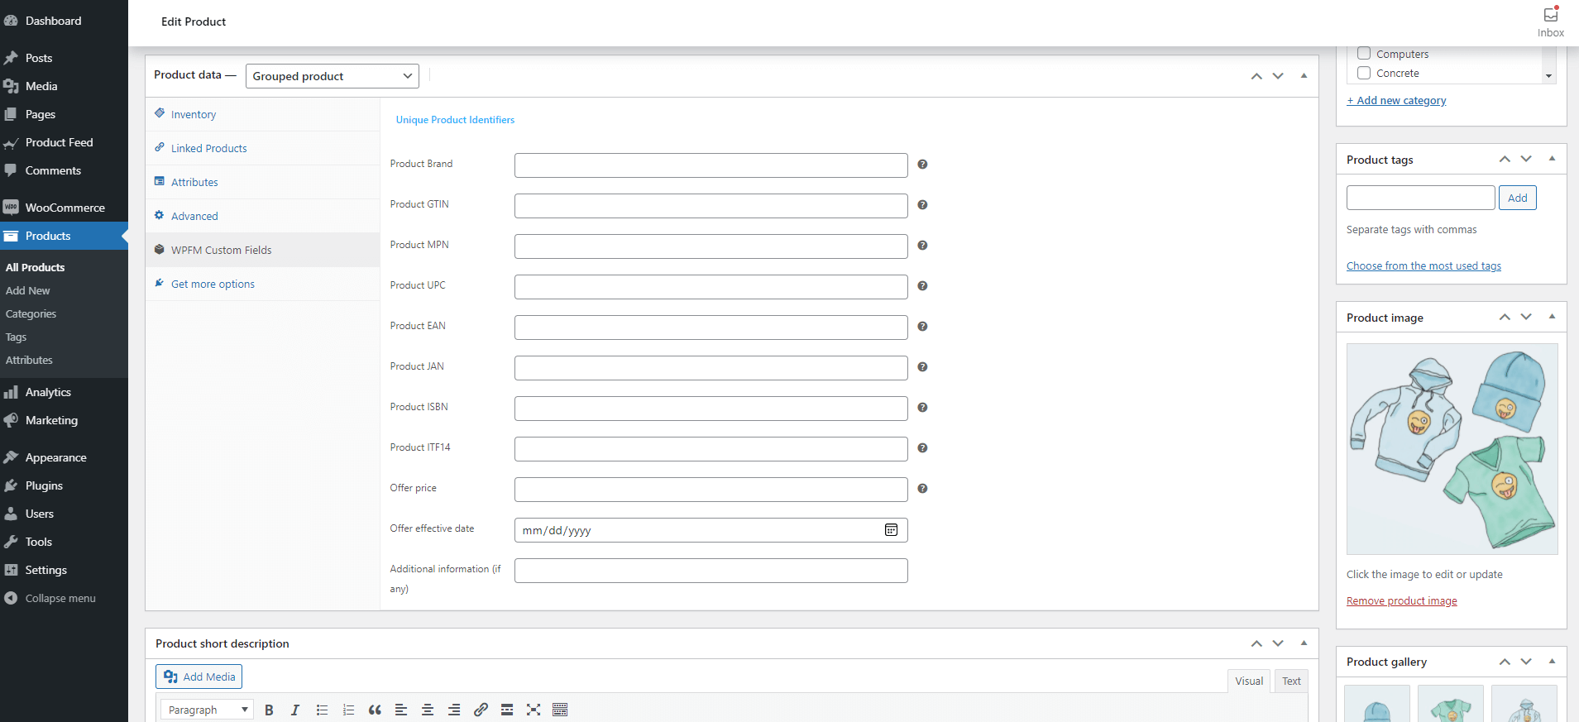Insert link in editor toolbar
The width and height of the screenshot is (1579, 722).
pyautogui.click(x=481, y=710)
